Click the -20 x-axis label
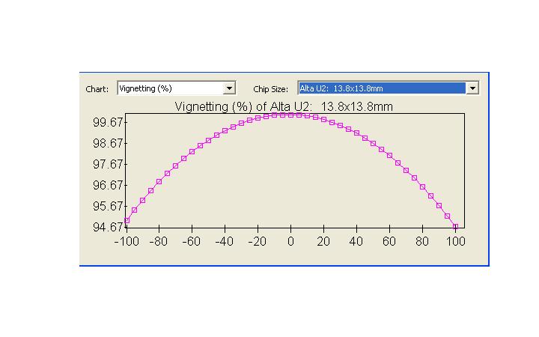Screen dimensions: 539x337 [x=257, y=241]
